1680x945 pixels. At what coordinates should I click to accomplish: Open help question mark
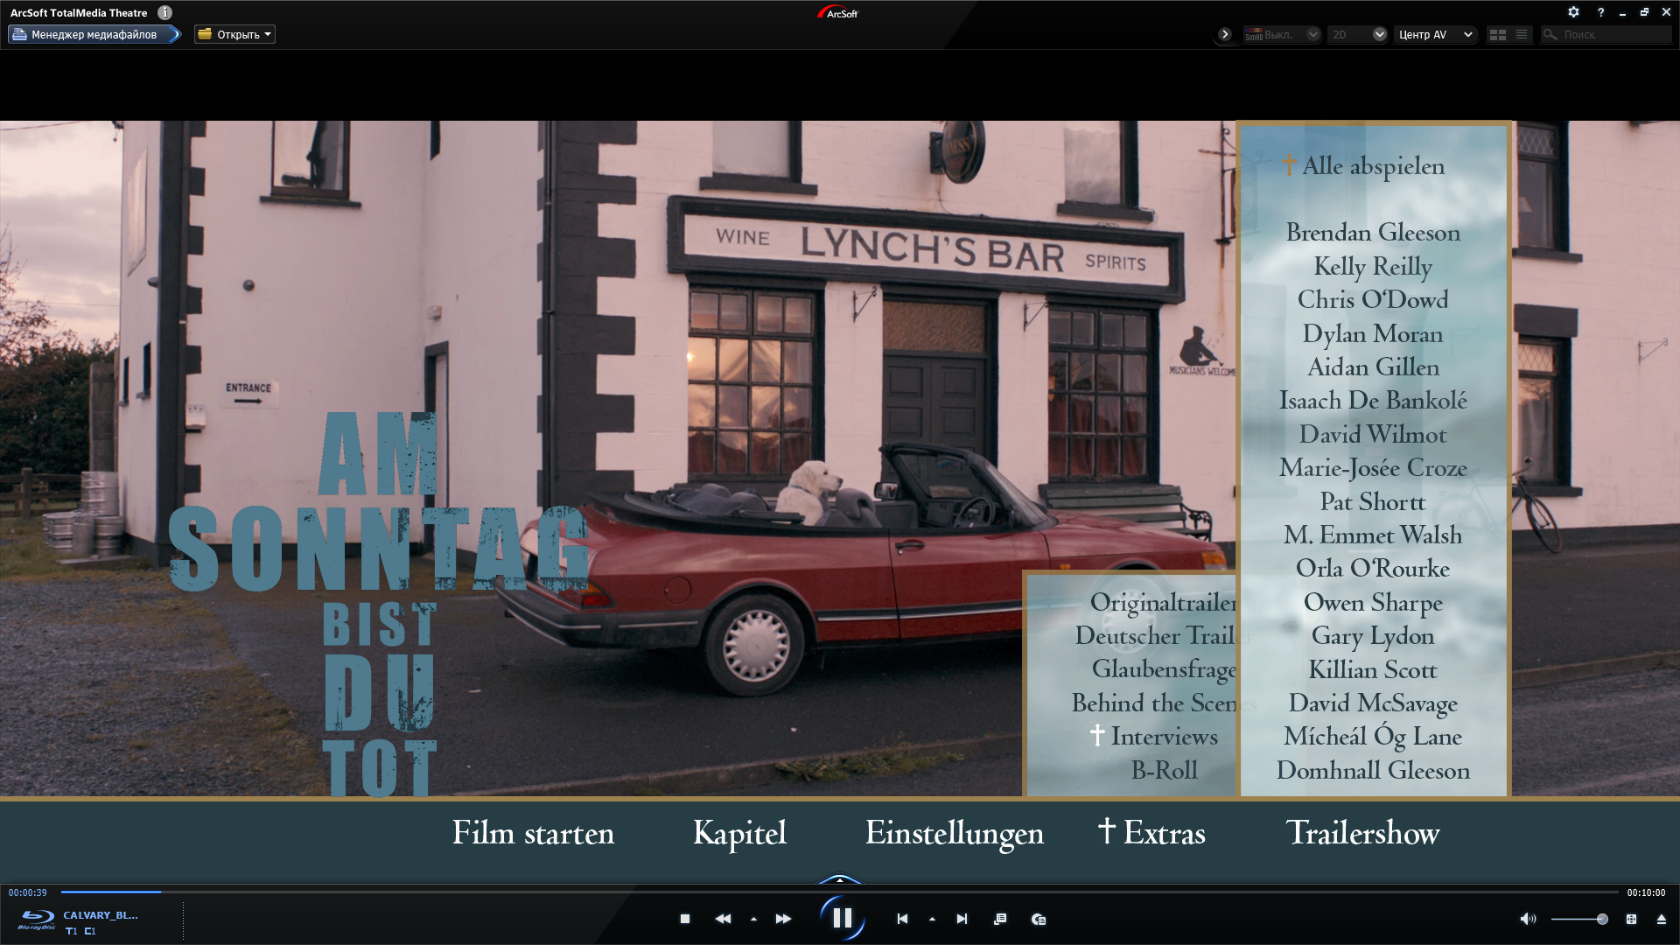tap(1600, 12)
